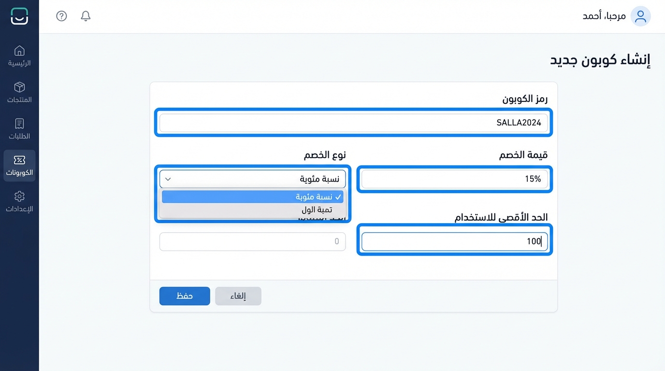
Task: Click the حفظ save button
Action: tap(185, 296)
